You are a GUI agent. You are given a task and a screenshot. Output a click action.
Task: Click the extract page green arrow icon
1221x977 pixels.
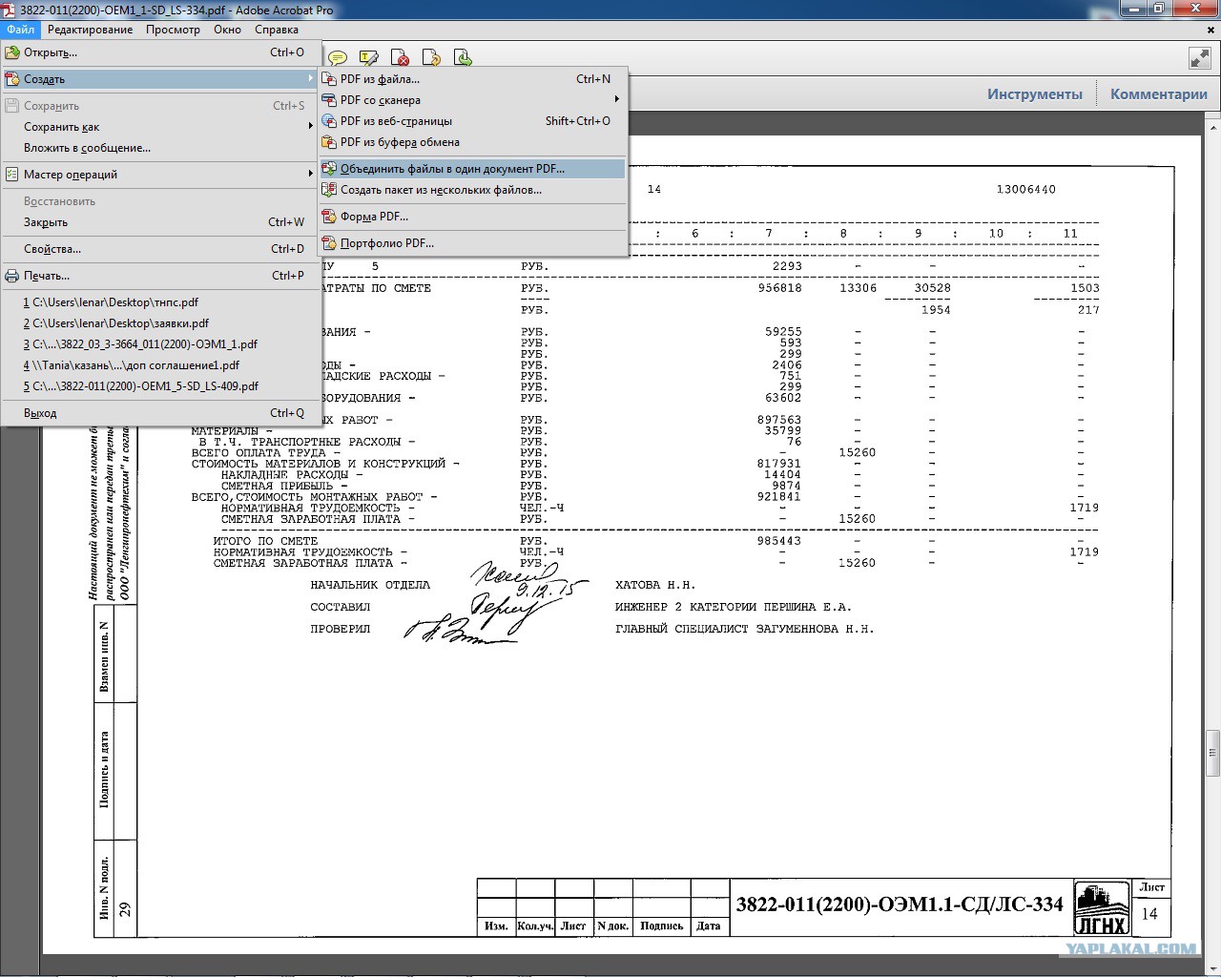click(463, 58)
